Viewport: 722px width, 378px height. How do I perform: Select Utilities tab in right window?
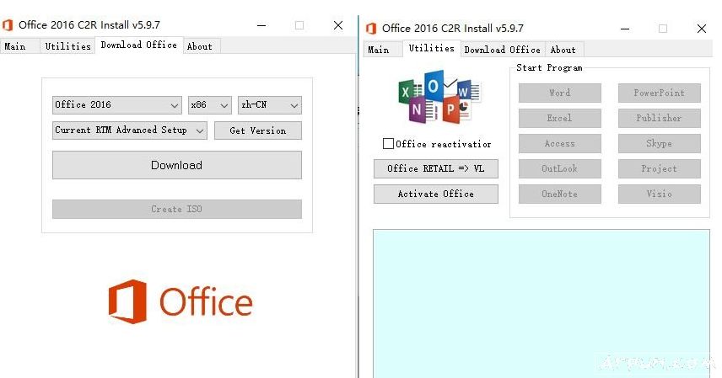point(432,48)
